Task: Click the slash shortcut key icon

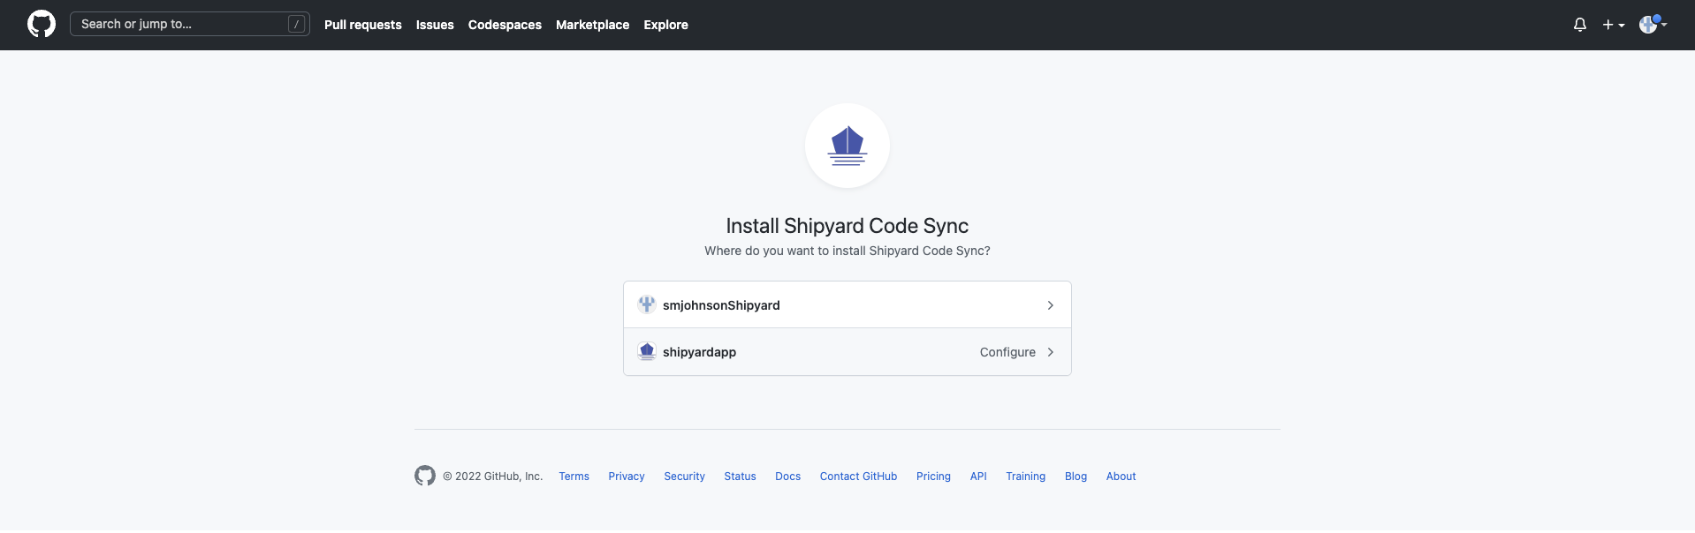Action: click(296, 24)
